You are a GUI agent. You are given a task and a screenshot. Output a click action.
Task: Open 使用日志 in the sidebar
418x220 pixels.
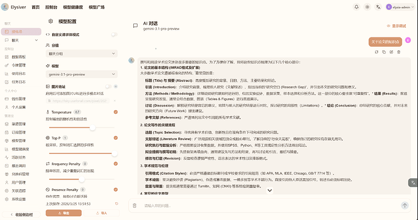pyautogui.click(x=19, y=74)
